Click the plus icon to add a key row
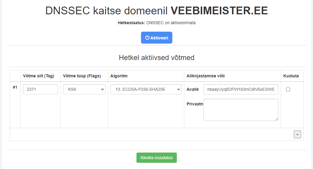The height and width of the screenshot is (169, 313). (297, 134)
